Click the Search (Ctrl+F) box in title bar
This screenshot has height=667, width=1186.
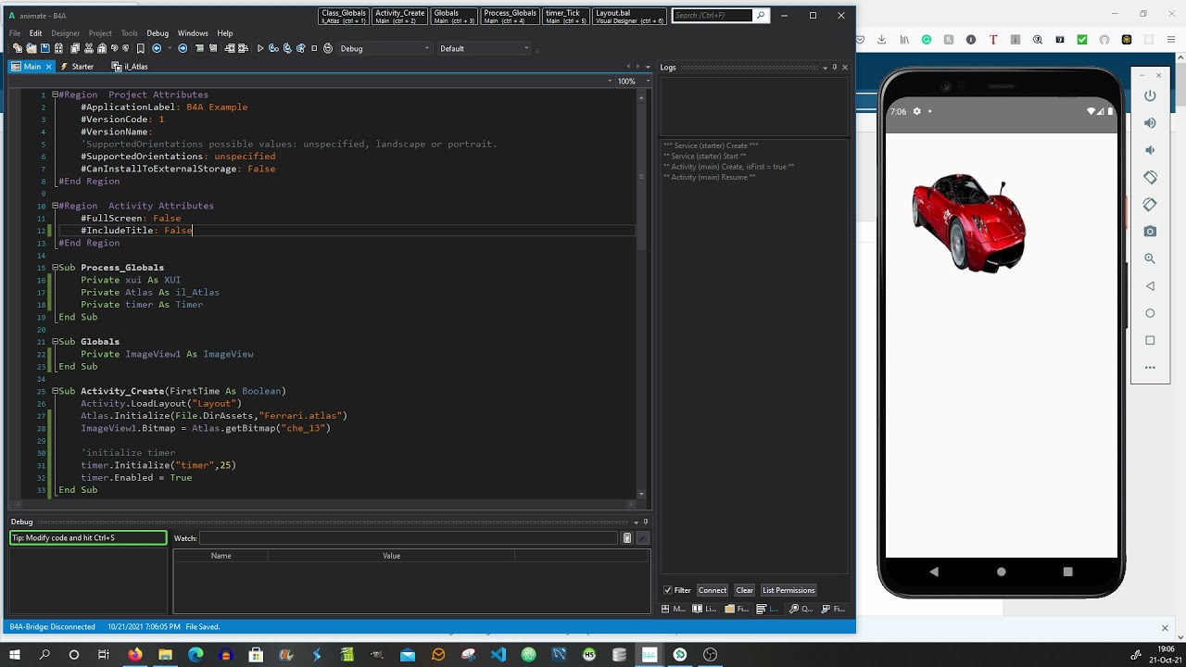coord(713,16)
